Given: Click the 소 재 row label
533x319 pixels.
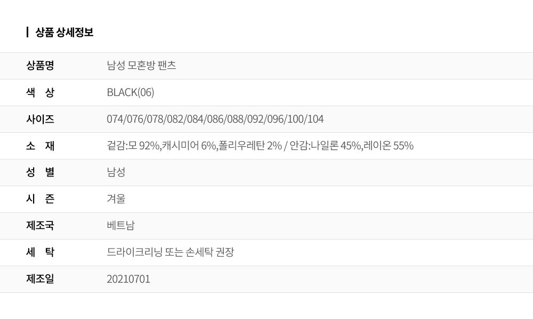Looking at the screenshot, I should 40,146.
